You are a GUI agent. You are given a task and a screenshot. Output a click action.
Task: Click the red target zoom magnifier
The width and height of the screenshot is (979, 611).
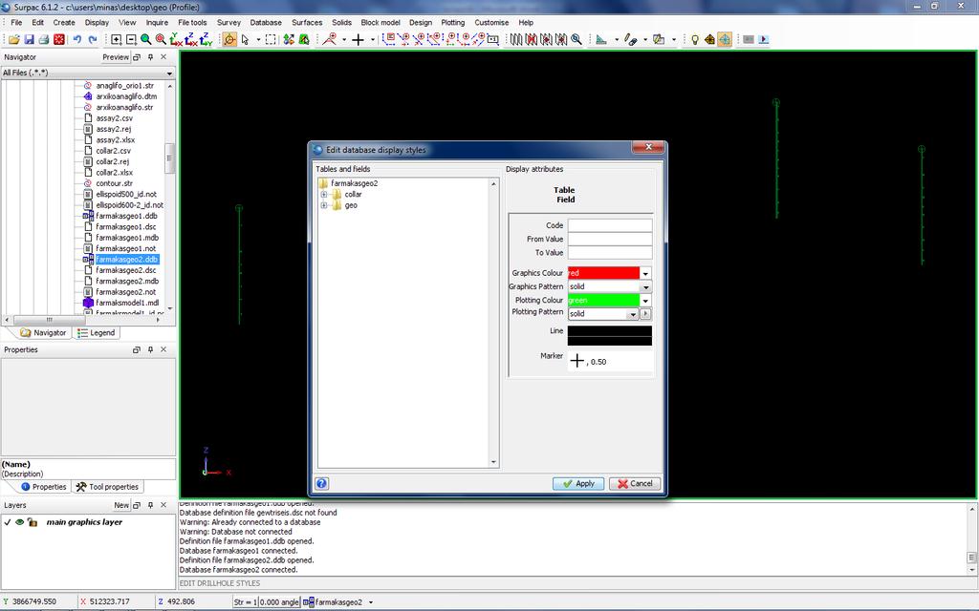(161, 39)
